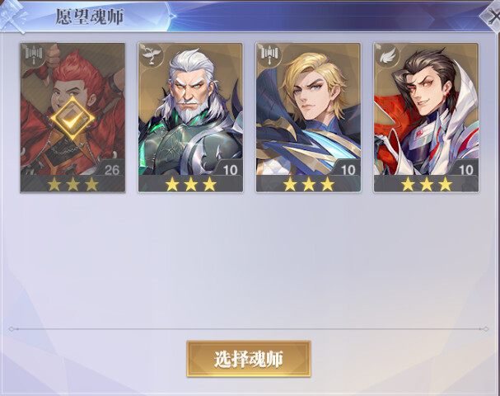500x396 pixels.
Task: Click the three stars under red-haired card
Action: [x=72, y=184]
